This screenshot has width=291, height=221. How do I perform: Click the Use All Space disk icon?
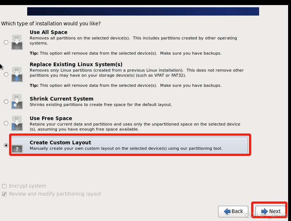17,42
